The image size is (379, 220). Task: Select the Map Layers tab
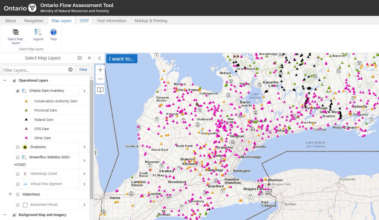coord(62,21)
